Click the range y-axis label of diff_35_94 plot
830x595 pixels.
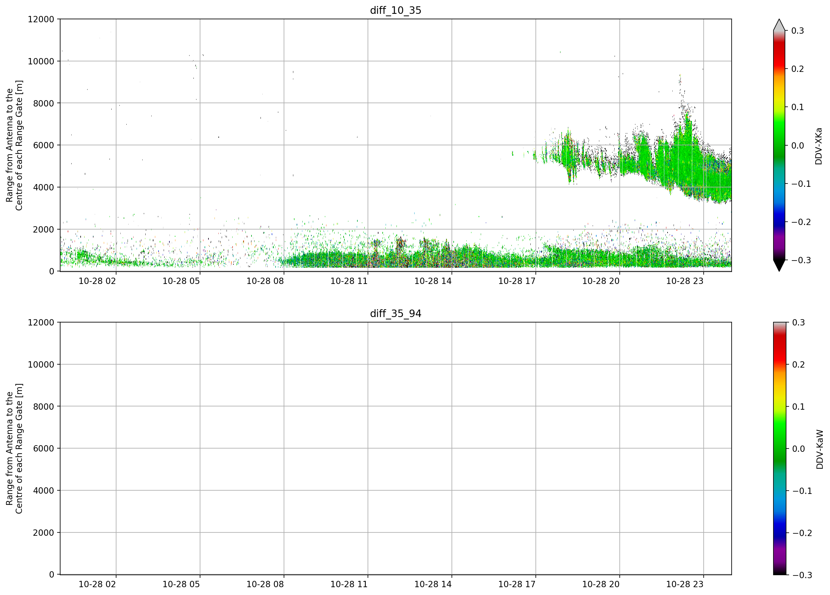pyautogui.click(x=14, y=449)
